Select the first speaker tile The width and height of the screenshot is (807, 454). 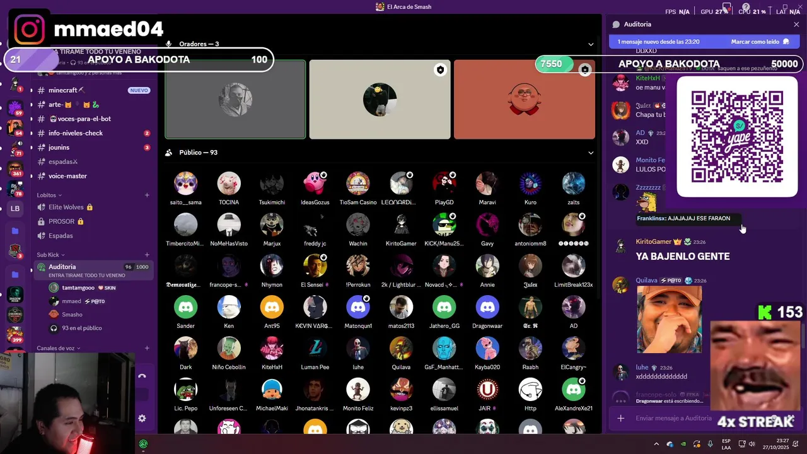(x=235, y=100)
